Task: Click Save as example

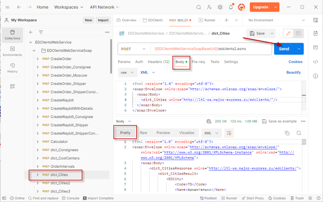Action: click(x=279, y=121)
